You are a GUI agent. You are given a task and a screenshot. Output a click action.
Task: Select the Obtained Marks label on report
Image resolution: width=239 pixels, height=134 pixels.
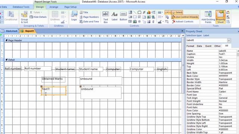53,79
